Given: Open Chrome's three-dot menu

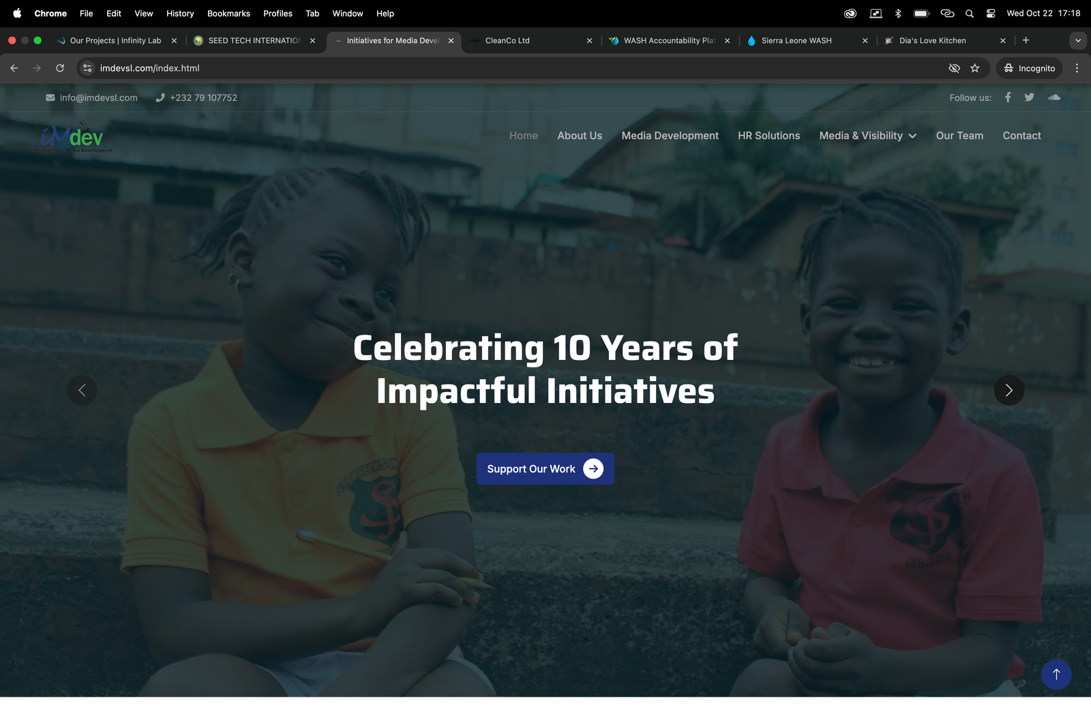Looking at the screenshot, I should pos(1077,68).
